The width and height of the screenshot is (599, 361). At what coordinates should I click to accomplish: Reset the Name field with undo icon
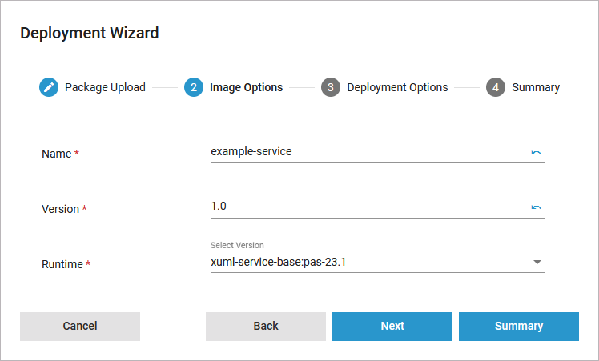click(536, 152)
